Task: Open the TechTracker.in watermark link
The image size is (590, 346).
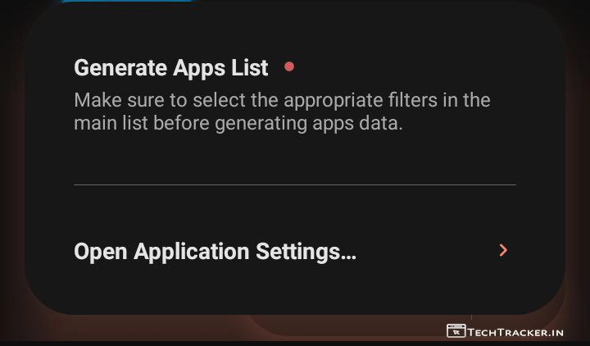Action: coord(515,332)
